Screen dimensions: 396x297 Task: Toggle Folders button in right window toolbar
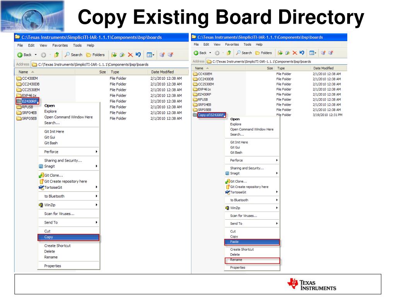click(264, 53)
